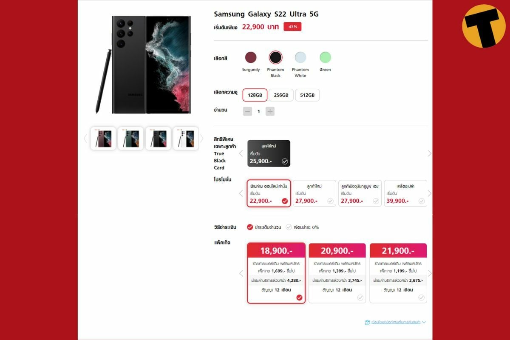Viewport: 510px width, 340px height.
Task: Select the 27,900 new customer promotion
Action: coord(314,193)
